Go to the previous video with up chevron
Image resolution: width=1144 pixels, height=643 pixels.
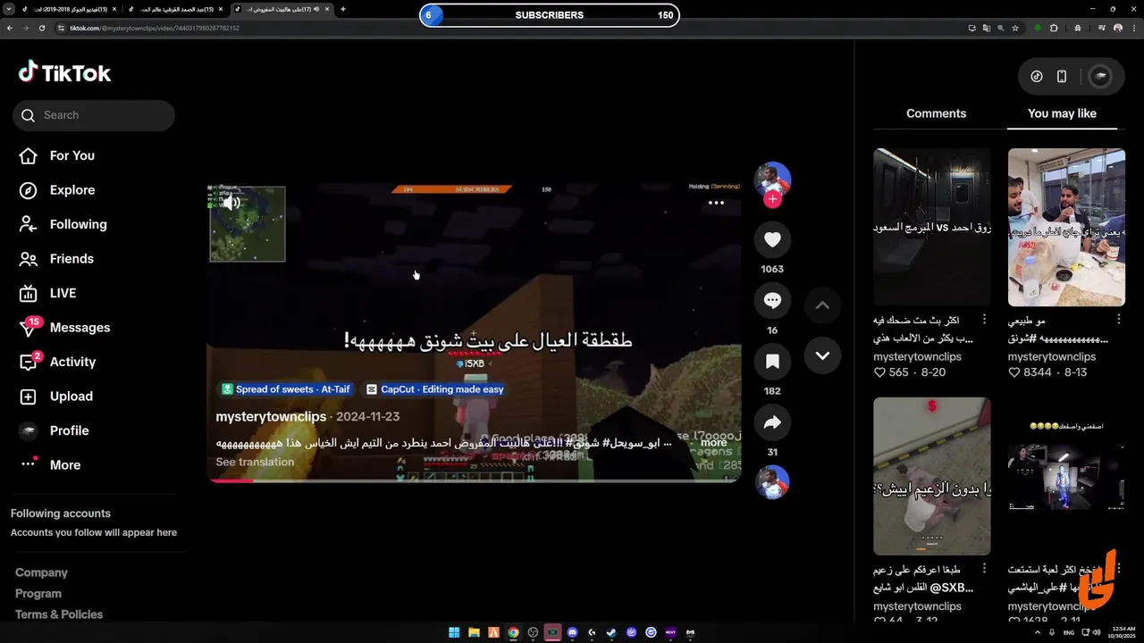(x=822, y=305)
